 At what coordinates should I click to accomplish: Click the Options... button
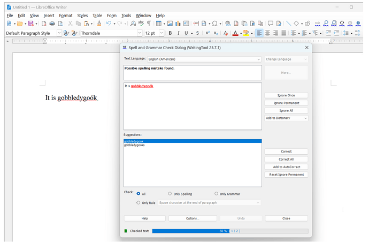pyautogui.click(x=193, y=218)
